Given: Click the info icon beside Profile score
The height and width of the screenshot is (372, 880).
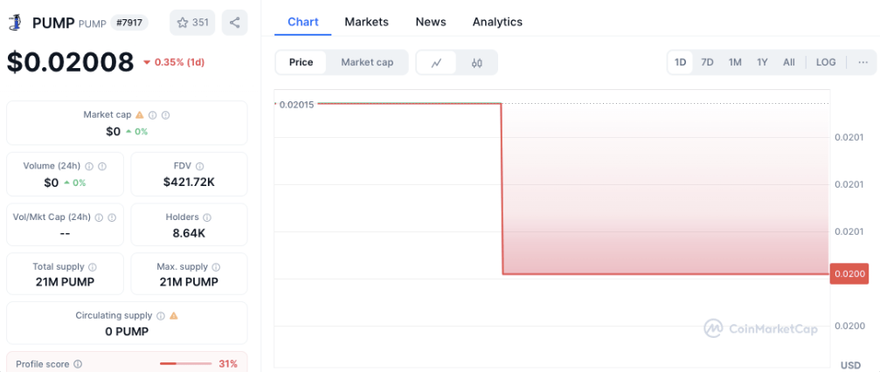Looking at the screenshot, I should tap(78, 364).
